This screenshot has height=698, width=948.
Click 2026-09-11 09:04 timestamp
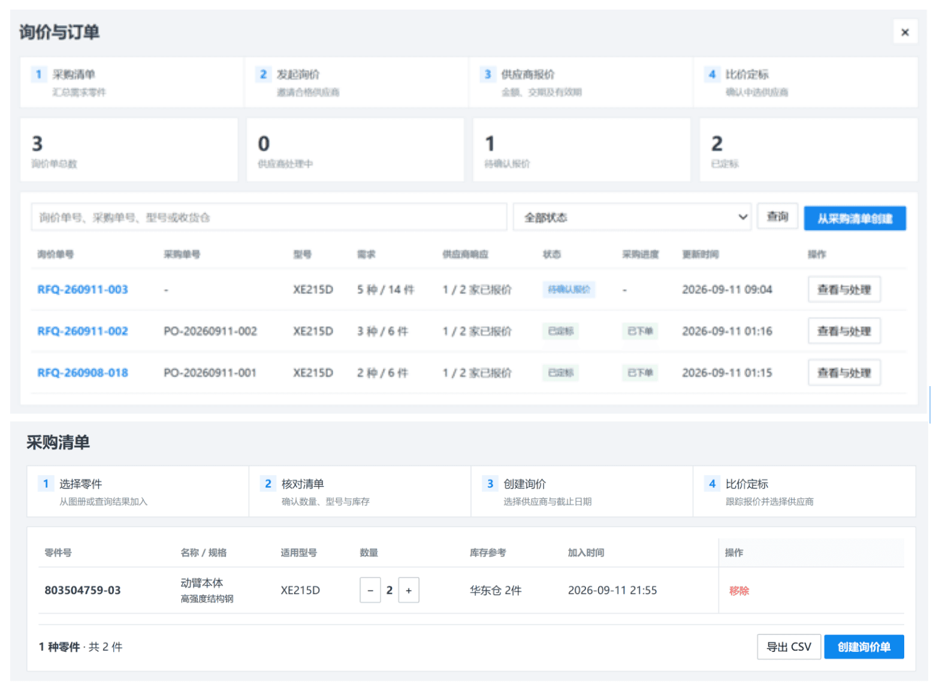pyautogui.click(x=727, y=290)
